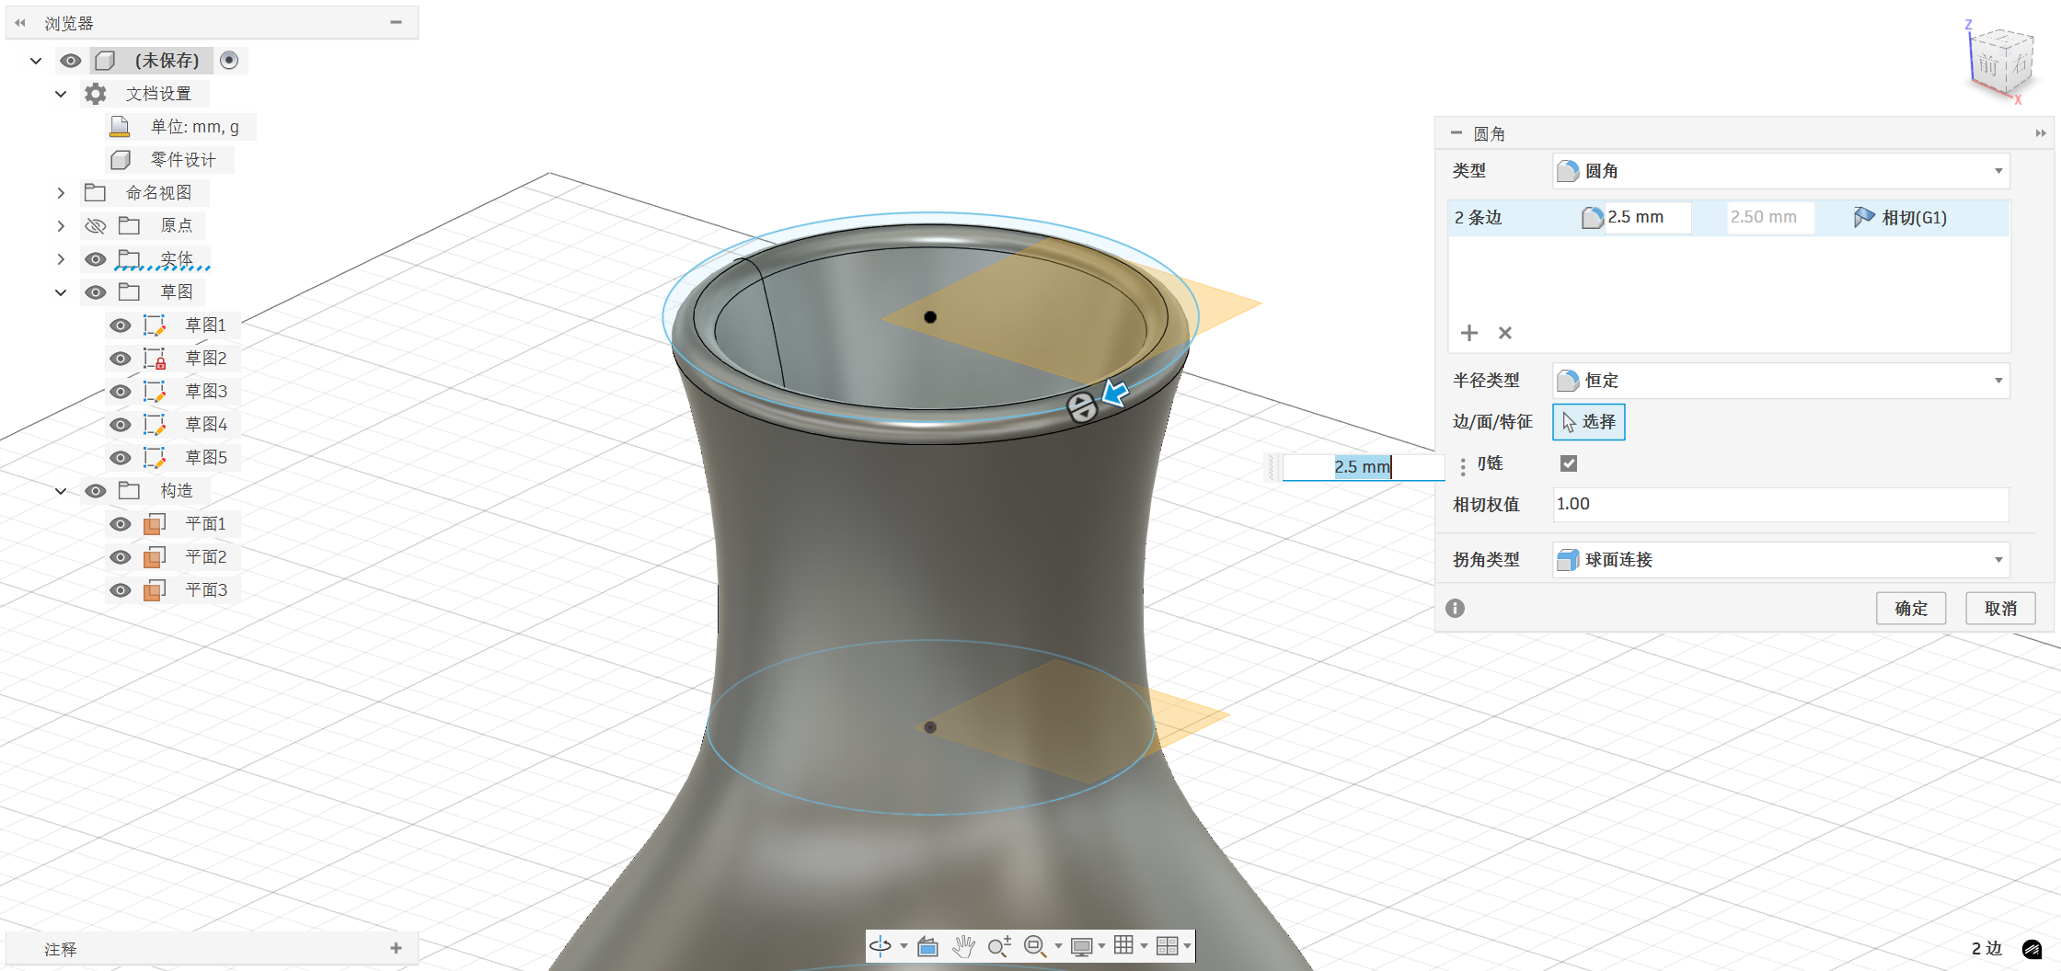The height and width of the screenshot is (971, 2061).
Task: Click the Look At icon
Action: pos(927,946)
